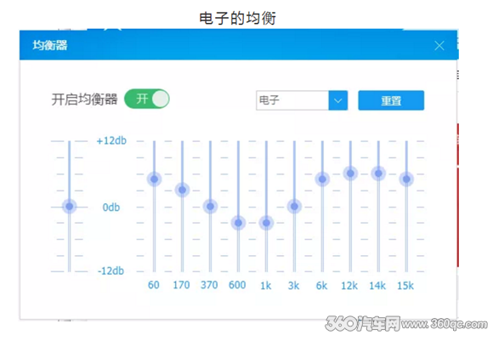Click the 1k frequency label
This screenshot has width=493, height=341.
tap(266, 286)
